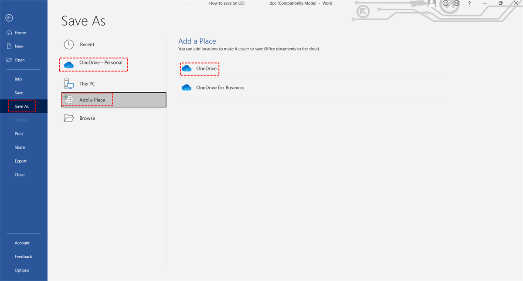Send a smile with the happy face icon

pos(445,3)
